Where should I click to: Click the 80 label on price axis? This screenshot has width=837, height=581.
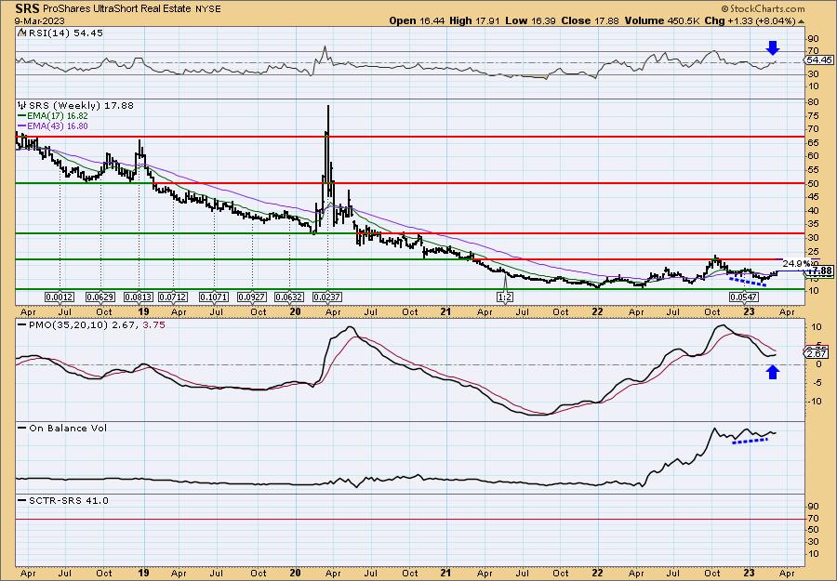click(813, 101)
